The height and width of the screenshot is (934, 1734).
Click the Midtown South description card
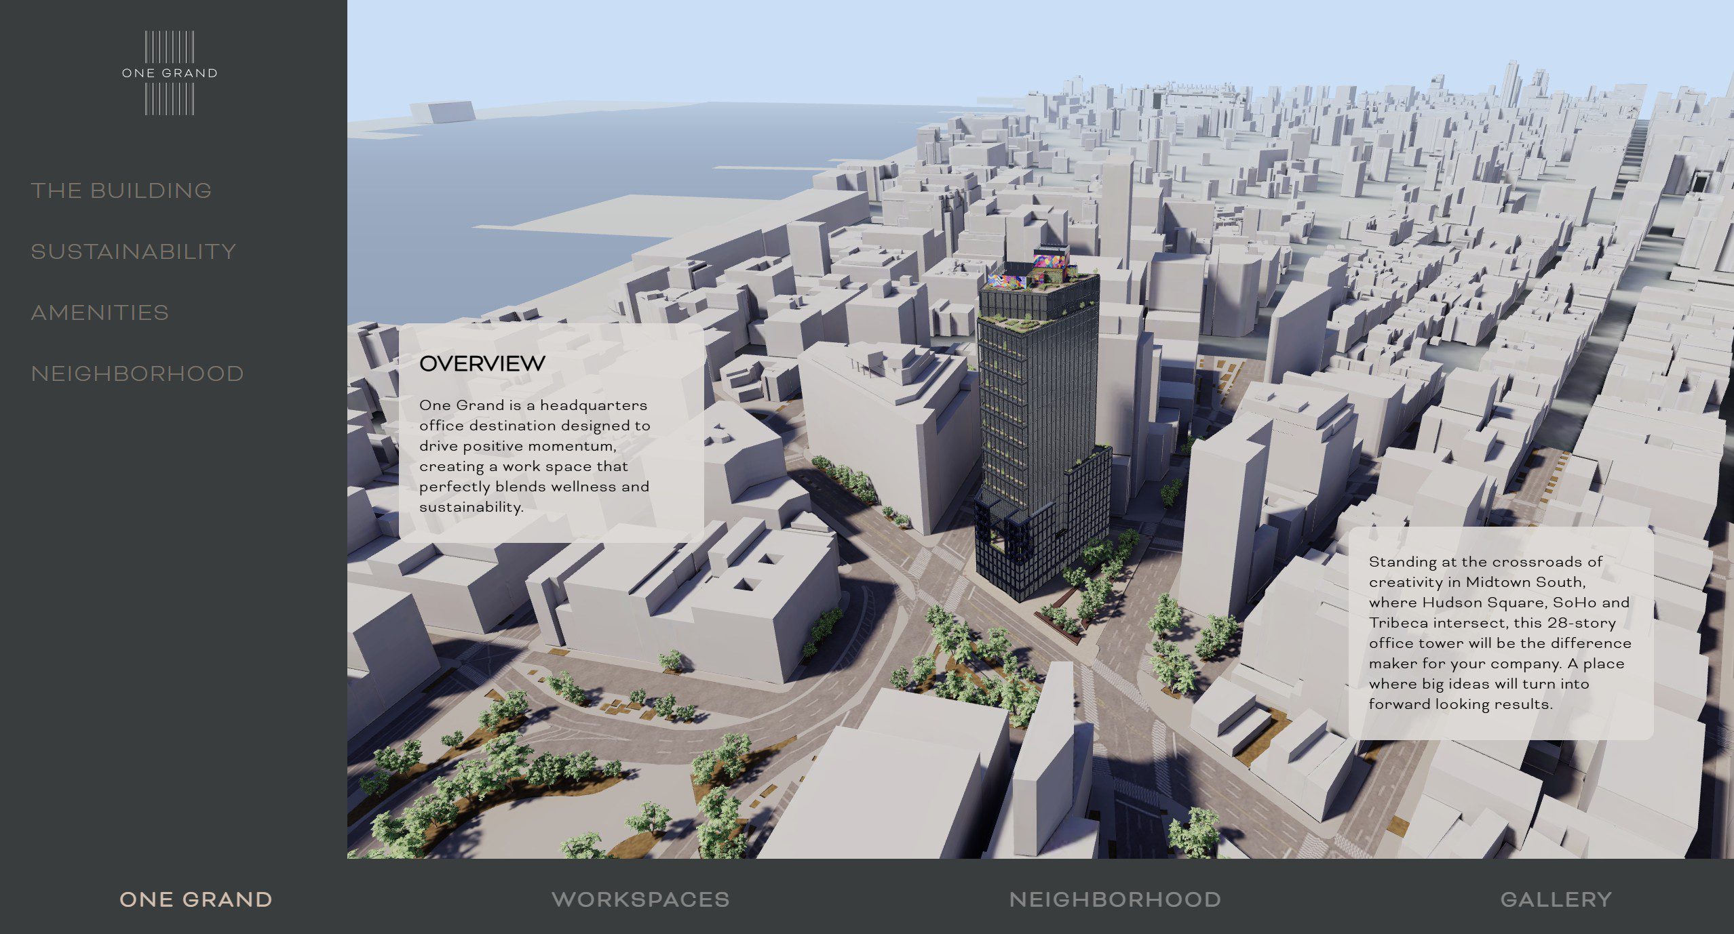click(x=1500, y=633)
